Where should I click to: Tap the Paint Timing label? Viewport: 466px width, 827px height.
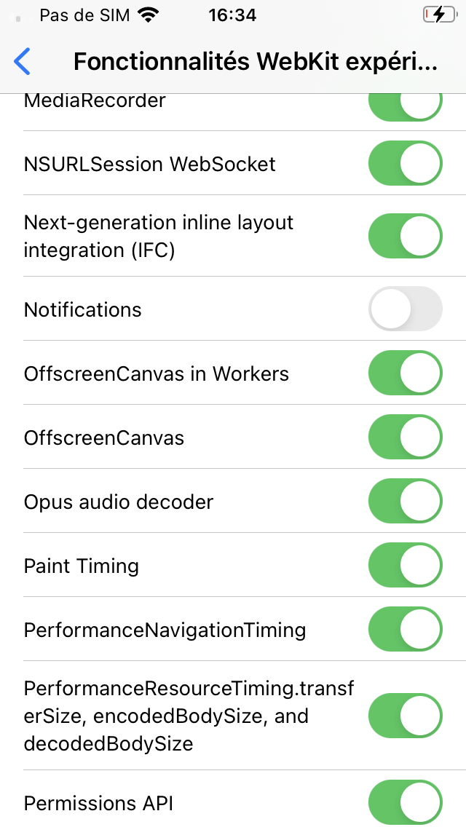point(82,566)
